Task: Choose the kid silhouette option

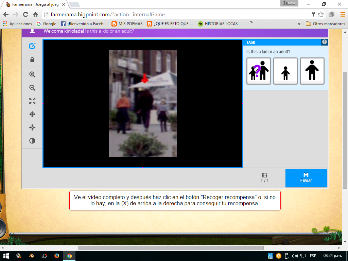Action: tap(285, 71)
